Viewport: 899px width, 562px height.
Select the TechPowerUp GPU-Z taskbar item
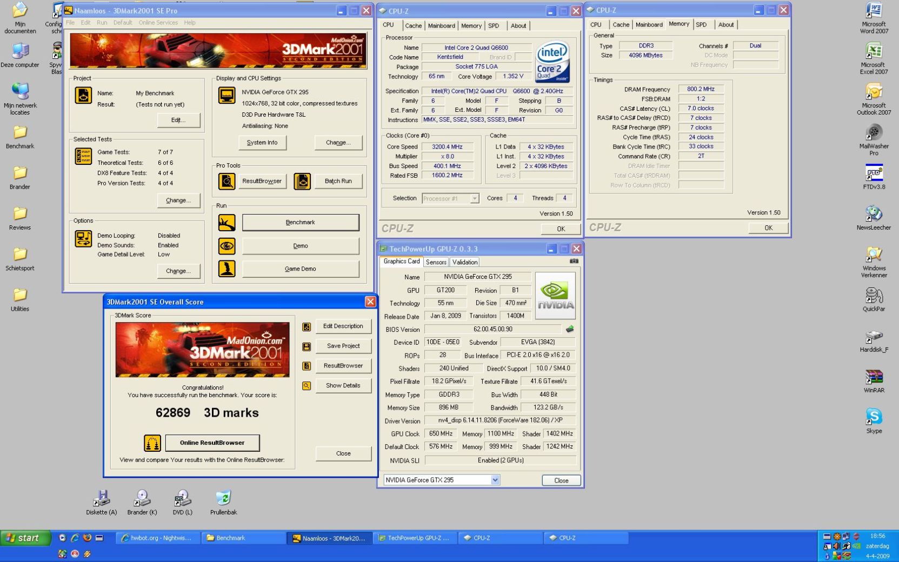415,538
